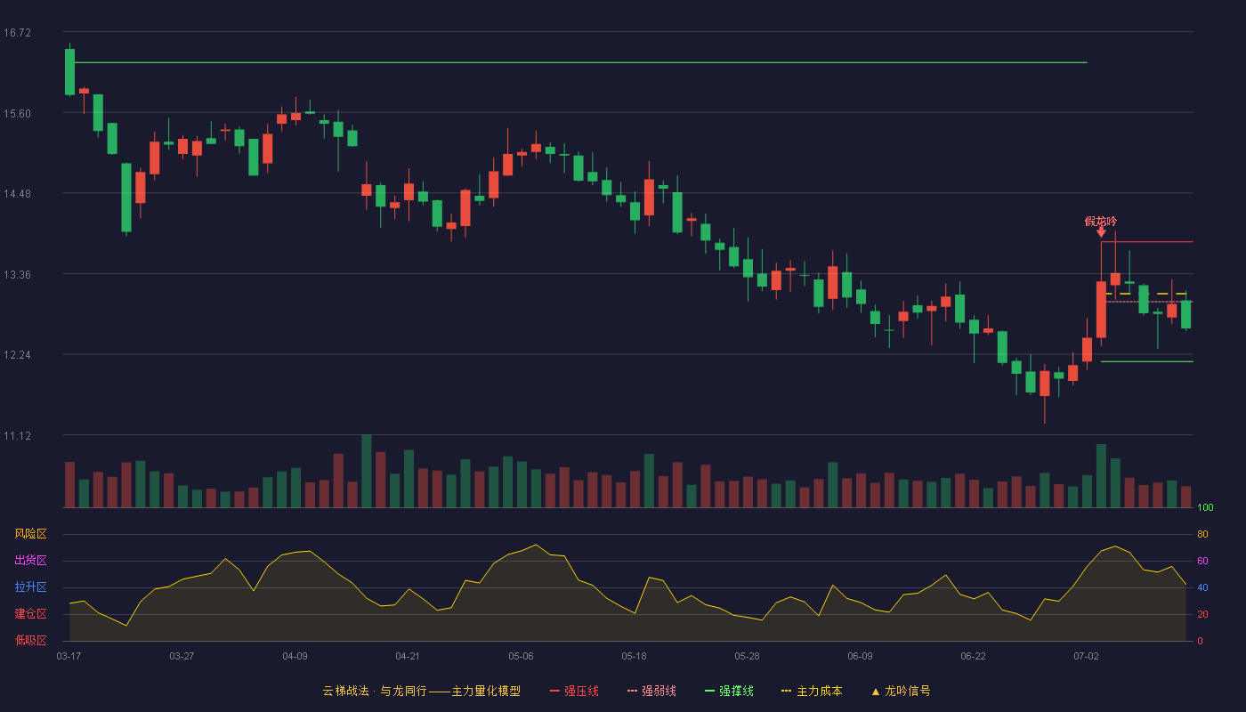
Task: Toggle the 强压线 legend entry
Action: coord(574,691)
